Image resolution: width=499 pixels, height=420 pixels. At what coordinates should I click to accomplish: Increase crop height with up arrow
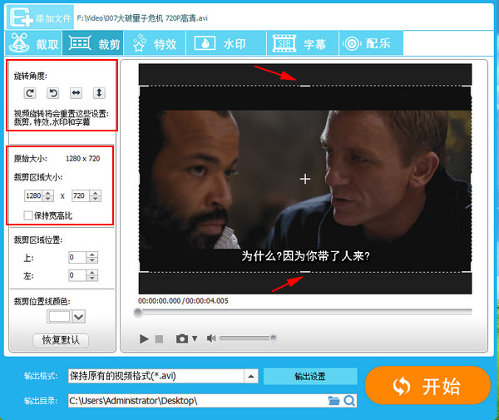[x=95, y=193]
